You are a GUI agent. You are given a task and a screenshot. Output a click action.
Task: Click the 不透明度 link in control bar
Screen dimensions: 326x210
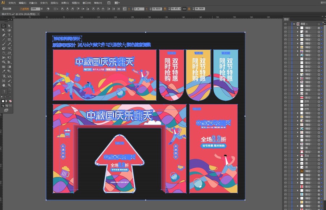pos(24,9)
